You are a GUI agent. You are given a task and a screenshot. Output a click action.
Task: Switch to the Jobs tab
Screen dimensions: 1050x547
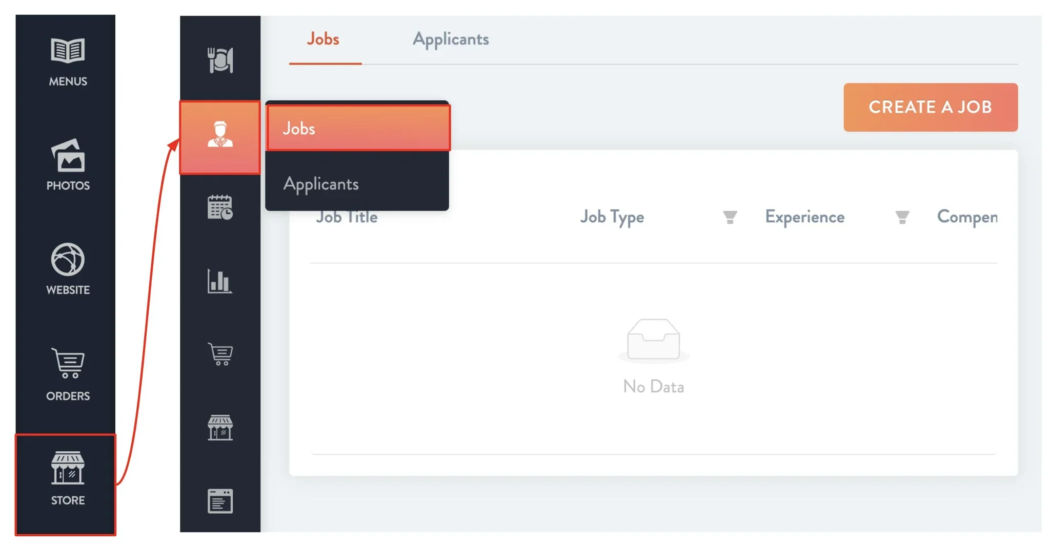[x=324, y=39]
